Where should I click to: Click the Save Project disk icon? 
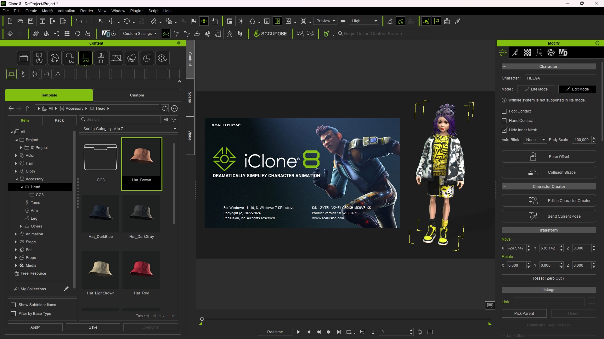[x=31, y=21]
